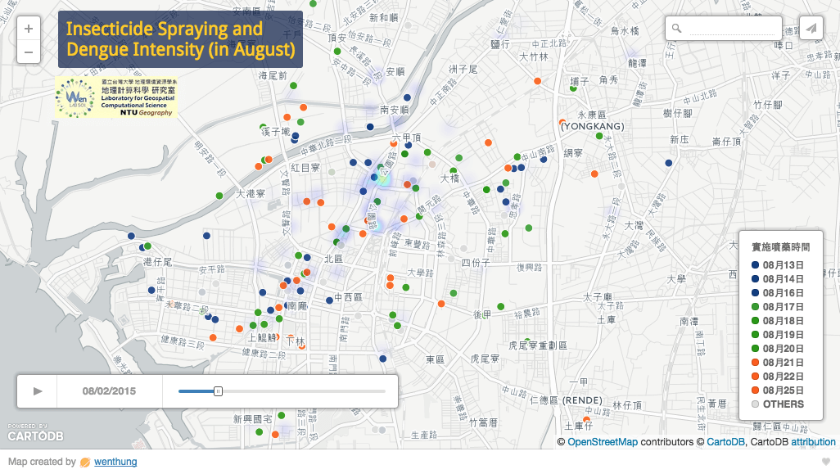Zoom in with the plus button

pyautogui.click(x=28, y=29)
